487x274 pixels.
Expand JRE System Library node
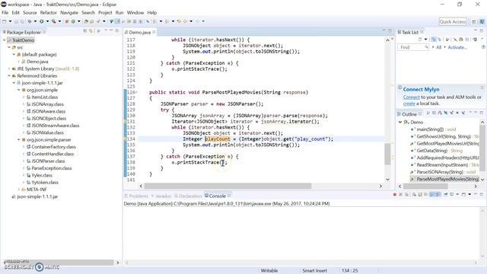point(9,68)
